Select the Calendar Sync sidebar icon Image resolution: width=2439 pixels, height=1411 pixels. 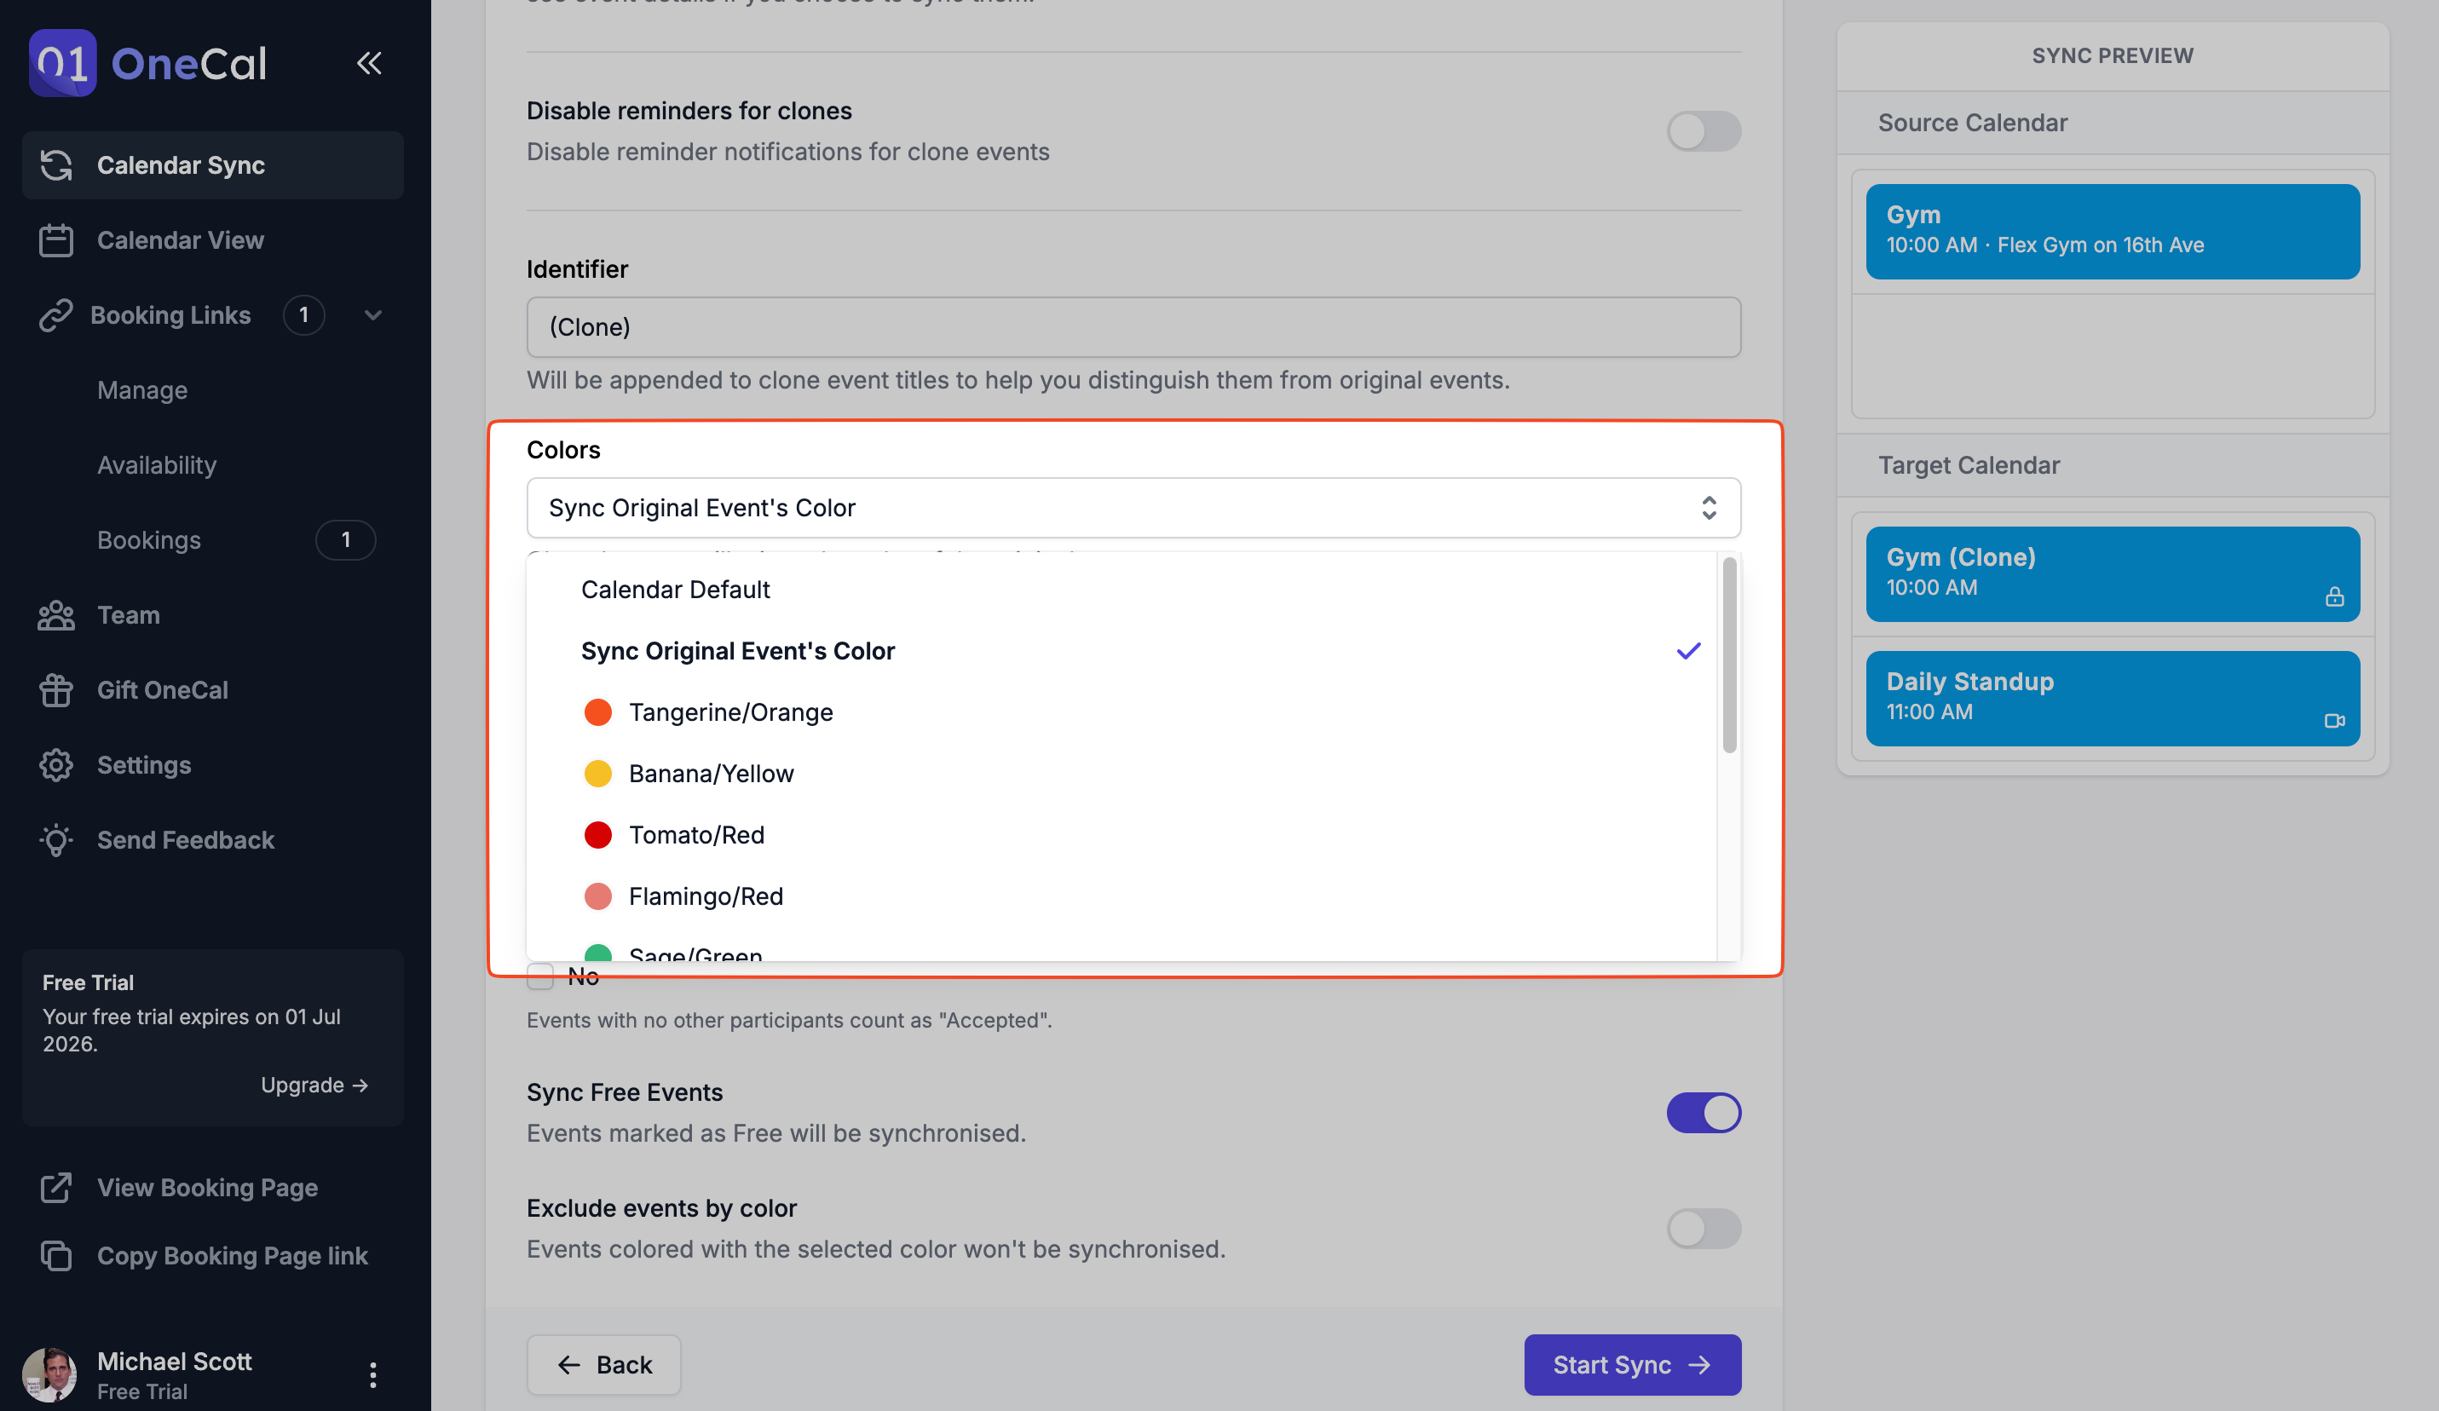click(x=57, y=164)
